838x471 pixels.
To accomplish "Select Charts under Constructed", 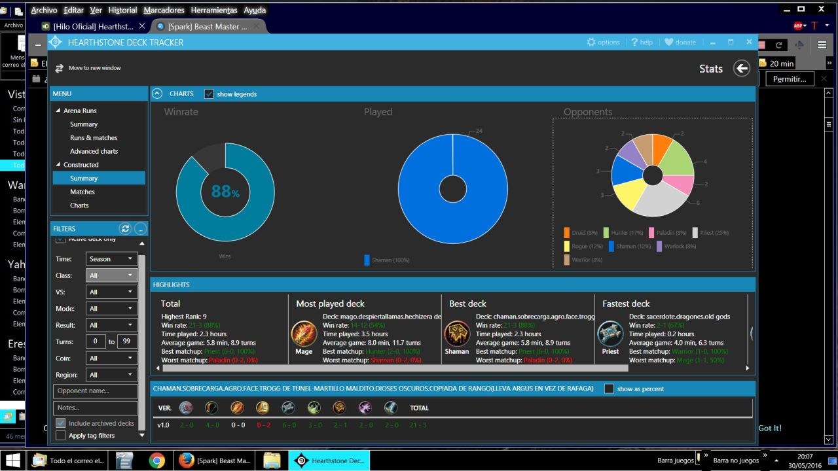I will coord(79,205).
